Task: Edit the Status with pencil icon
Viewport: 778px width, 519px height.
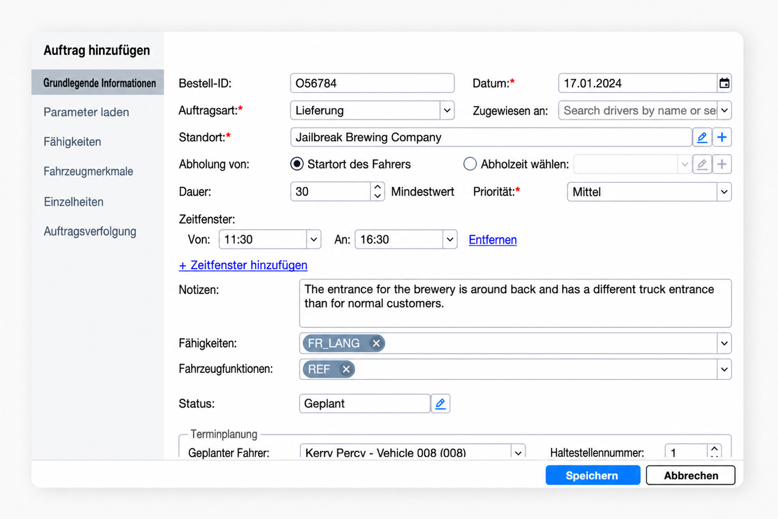Action: tap(440, 403)
